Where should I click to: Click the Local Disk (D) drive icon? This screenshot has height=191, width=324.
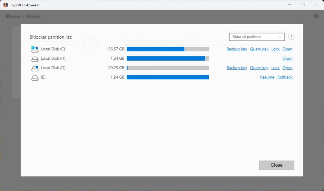point(35,68)
